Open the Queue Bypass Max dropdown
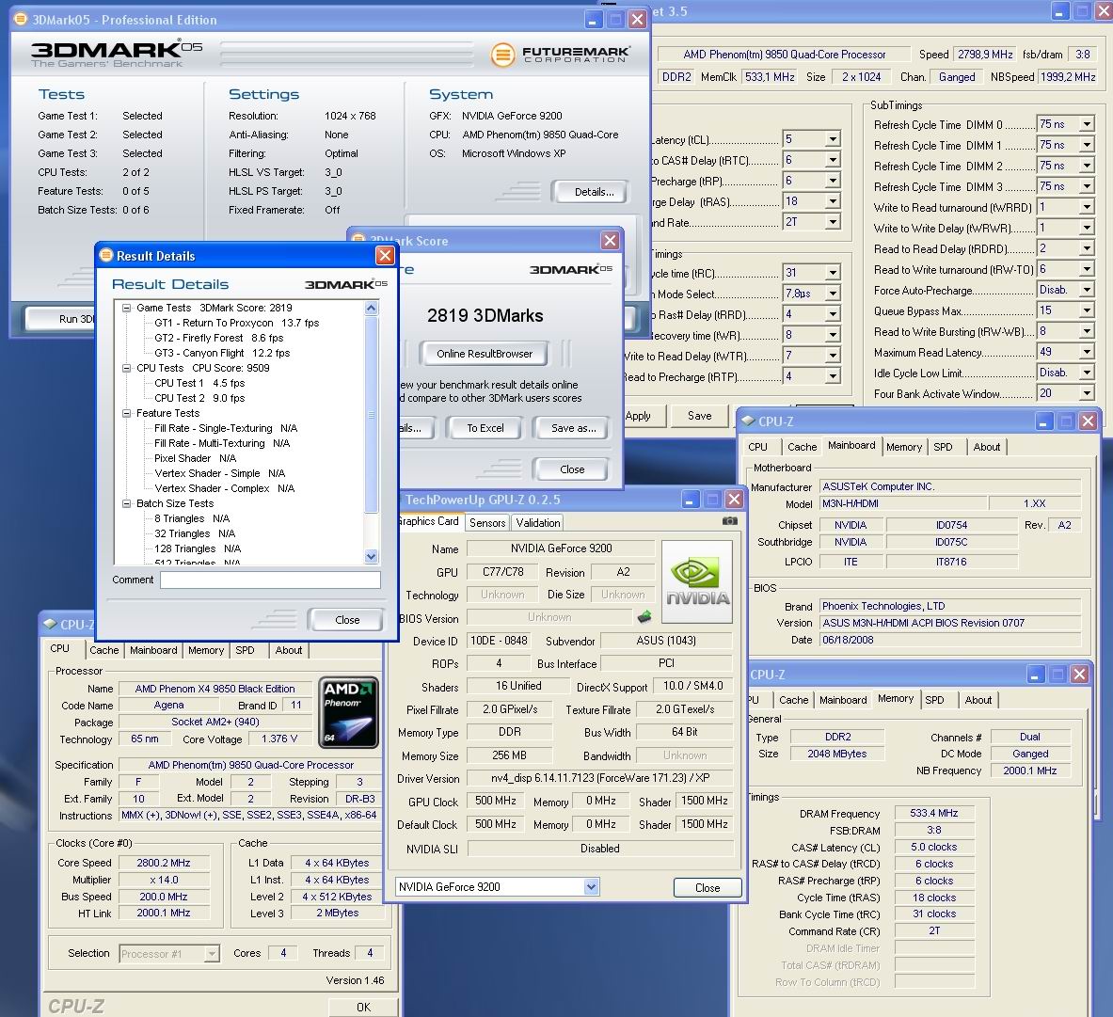The width and height of the screenshot is (1113, 1017). pos(1086,310)
